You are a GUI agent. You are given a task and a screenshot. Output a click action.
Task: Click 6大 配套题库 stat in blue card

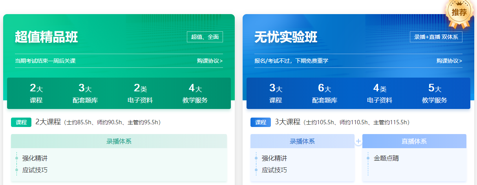point(325,94)
